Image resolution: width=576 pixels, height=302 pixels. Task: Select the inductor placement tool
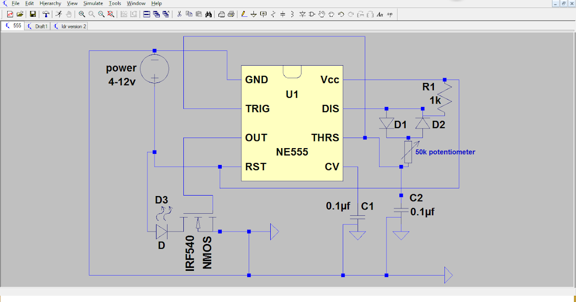click(291, 14)
